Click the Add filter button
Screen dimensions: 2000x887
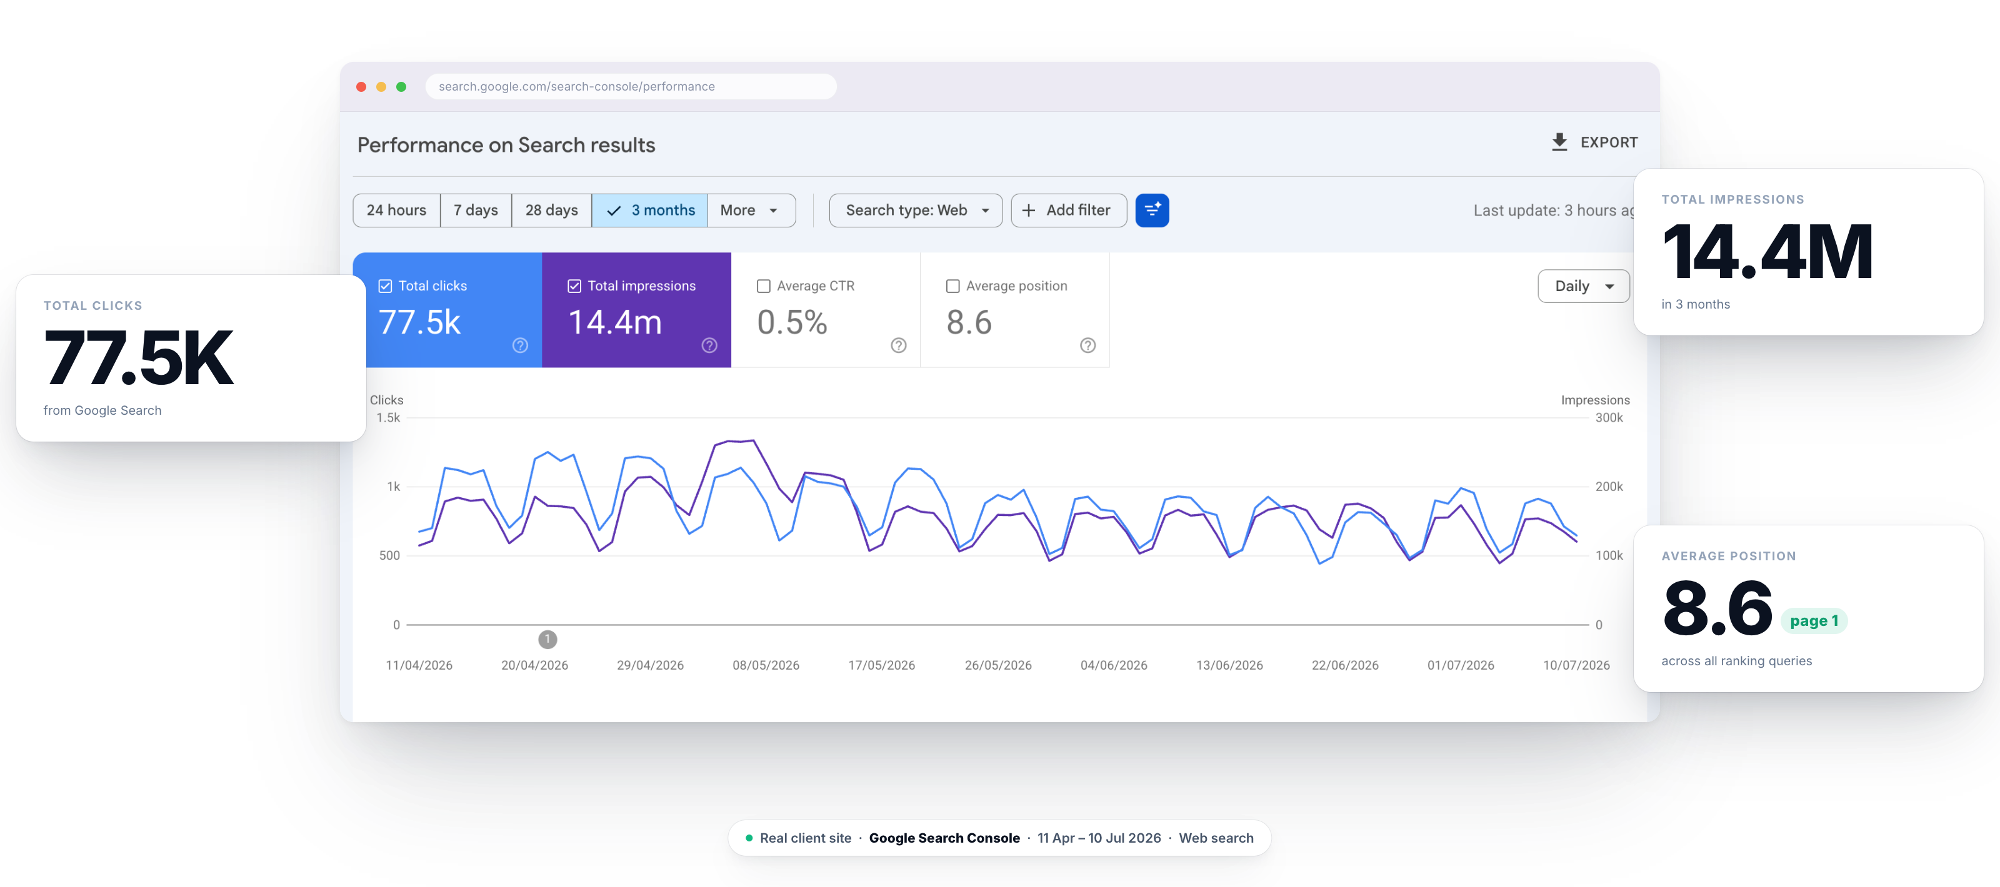[x=1069, y=211]
